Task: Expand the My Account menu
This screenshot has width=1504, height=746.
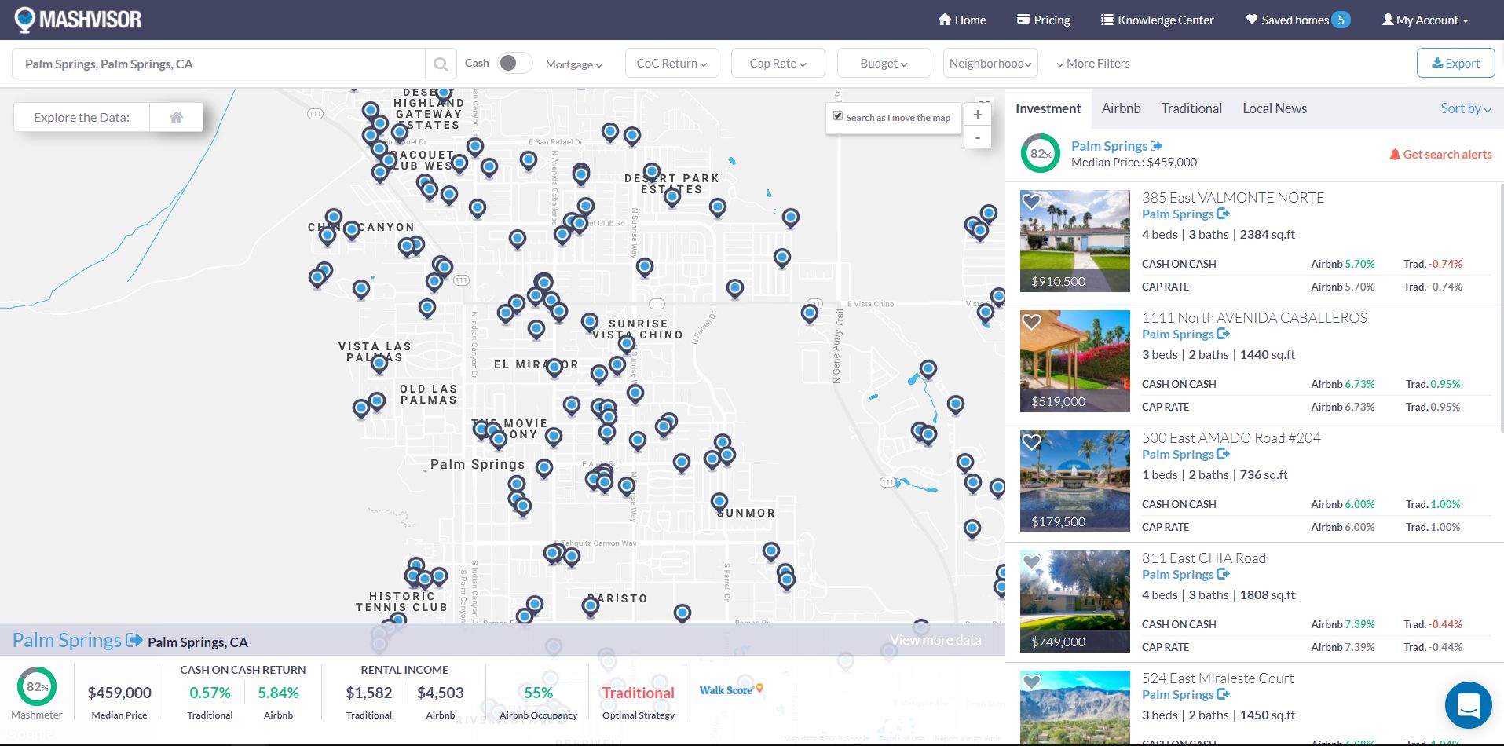Action: click(x=1425, y=20)
